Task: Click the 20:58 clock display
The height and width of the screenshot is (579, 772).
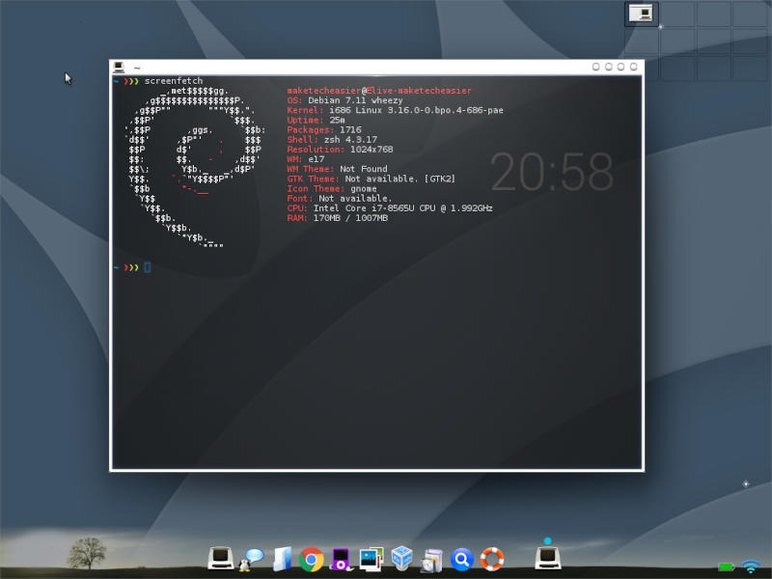Action: [552, 172]
